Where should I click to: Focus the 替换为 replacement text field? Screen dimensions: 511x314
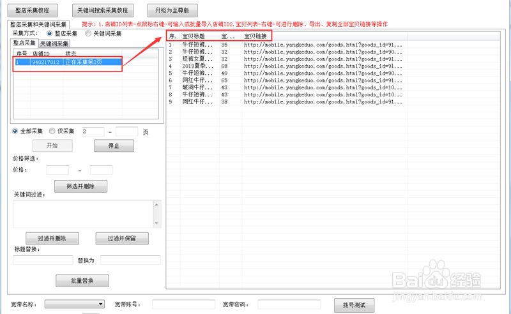tap(130, 260)
